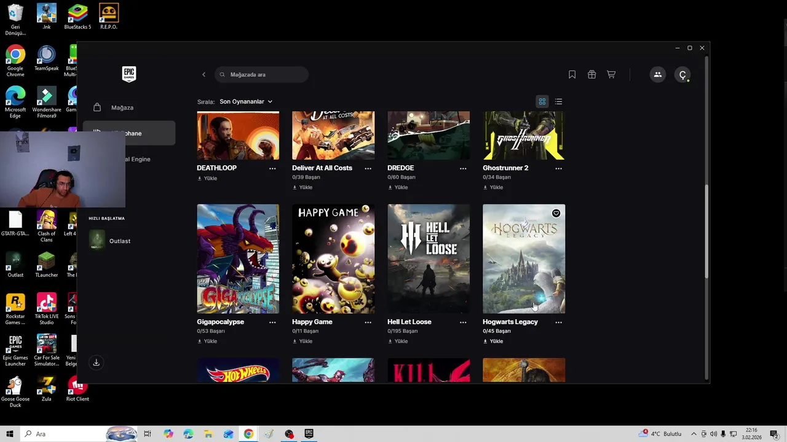Select R.E.P.O. desktop icon
The width and height of the screenshot is (787, 442).
coord(108,17)
